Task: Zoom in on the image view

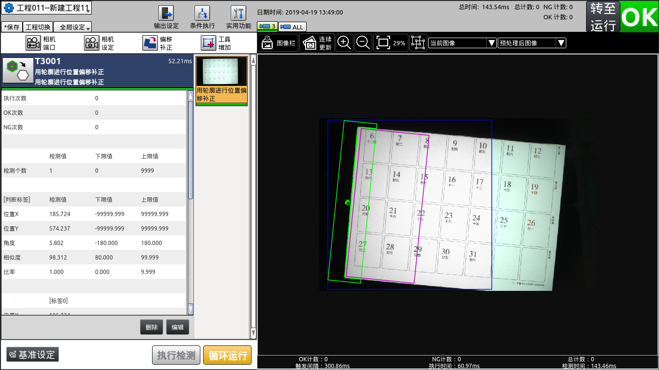Action: click(x=344, y=43)
